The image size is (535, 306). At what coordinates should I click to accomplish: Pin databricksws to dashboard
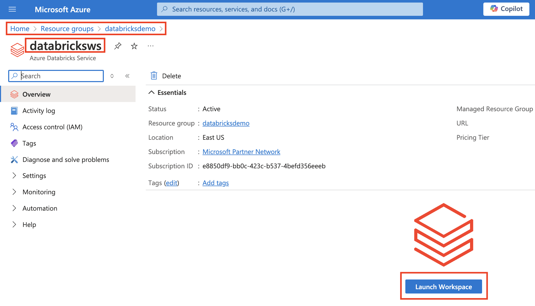pyautogui.click(x=118, y=46)
